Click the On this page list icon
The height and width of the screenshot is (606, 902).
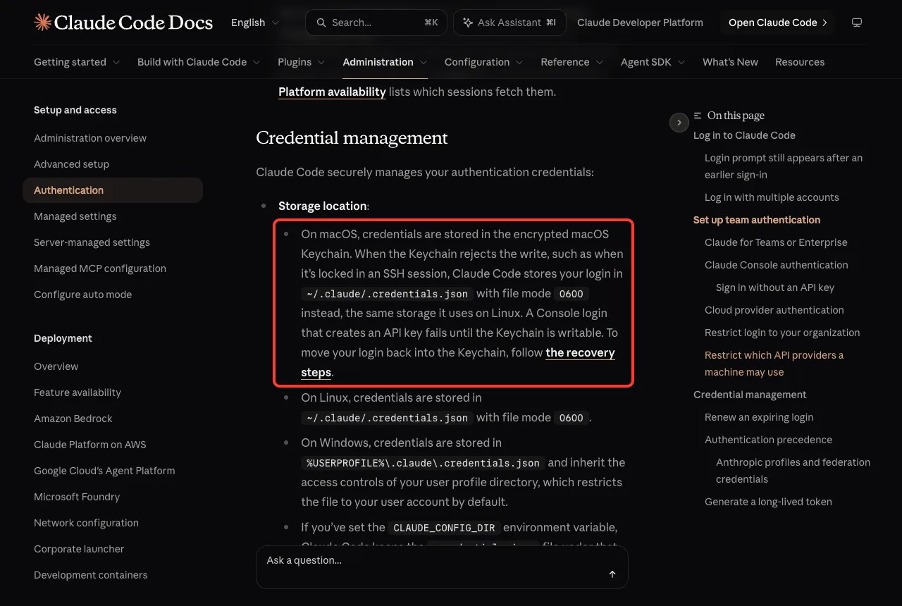(x=698, y=116)
